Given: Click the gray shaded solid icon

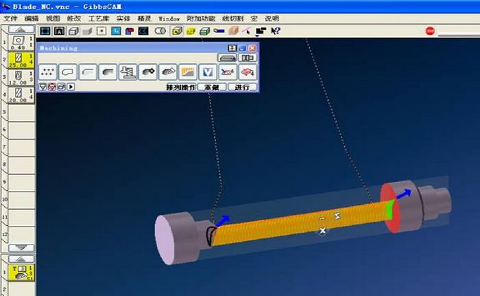Looking at the screenshot, I should (87, 31).
